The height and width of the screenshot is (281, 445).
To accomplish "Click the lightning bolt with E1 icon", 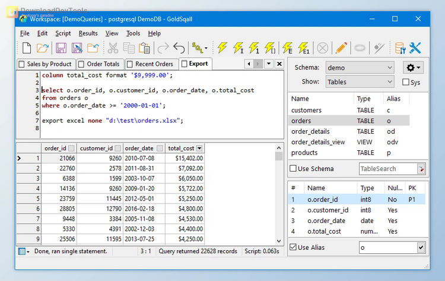I will [303, 48].
